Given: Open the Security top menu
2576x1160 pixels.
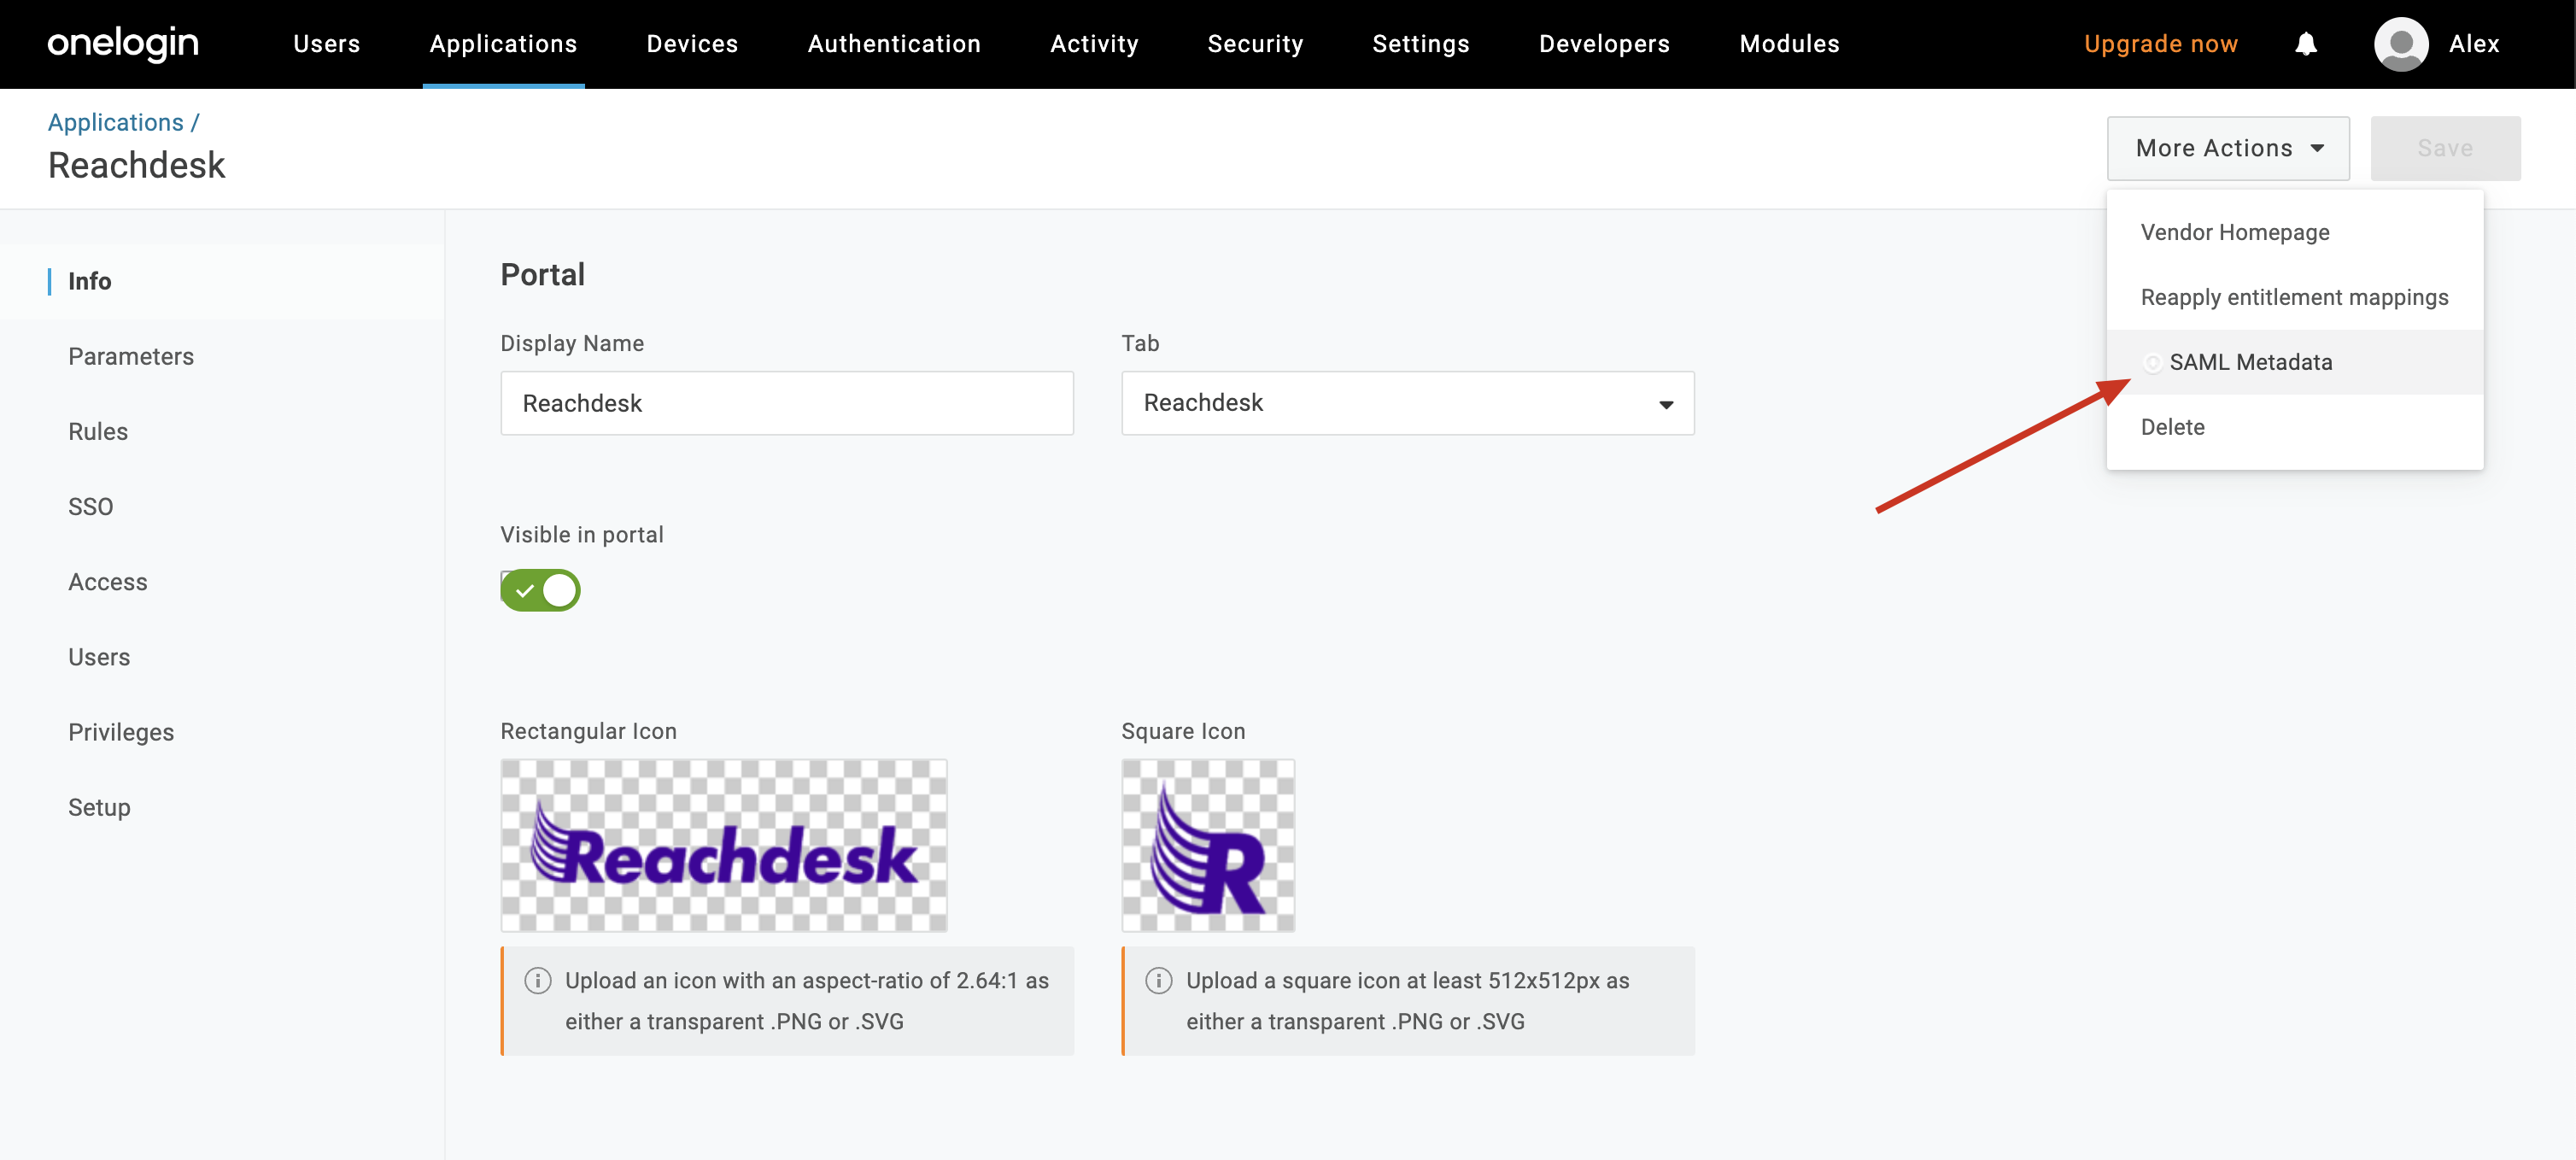Looking at the screenshot, I should [1255, 44].
